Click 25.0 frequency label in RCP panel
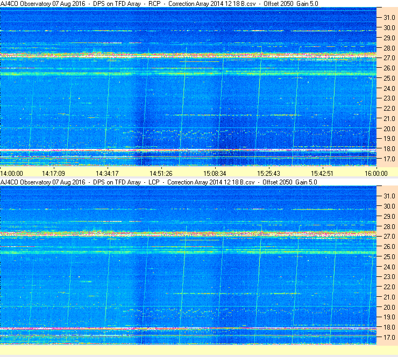This screenshot has width=398, height=357. (389, 78)
